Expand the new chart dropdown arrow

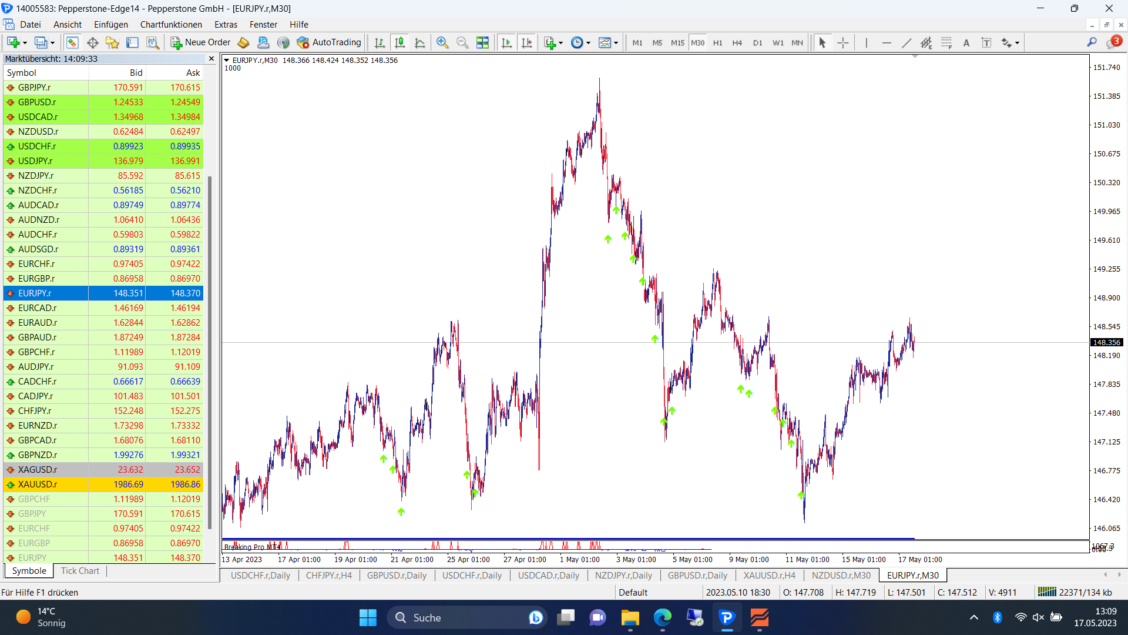[25, 43]
